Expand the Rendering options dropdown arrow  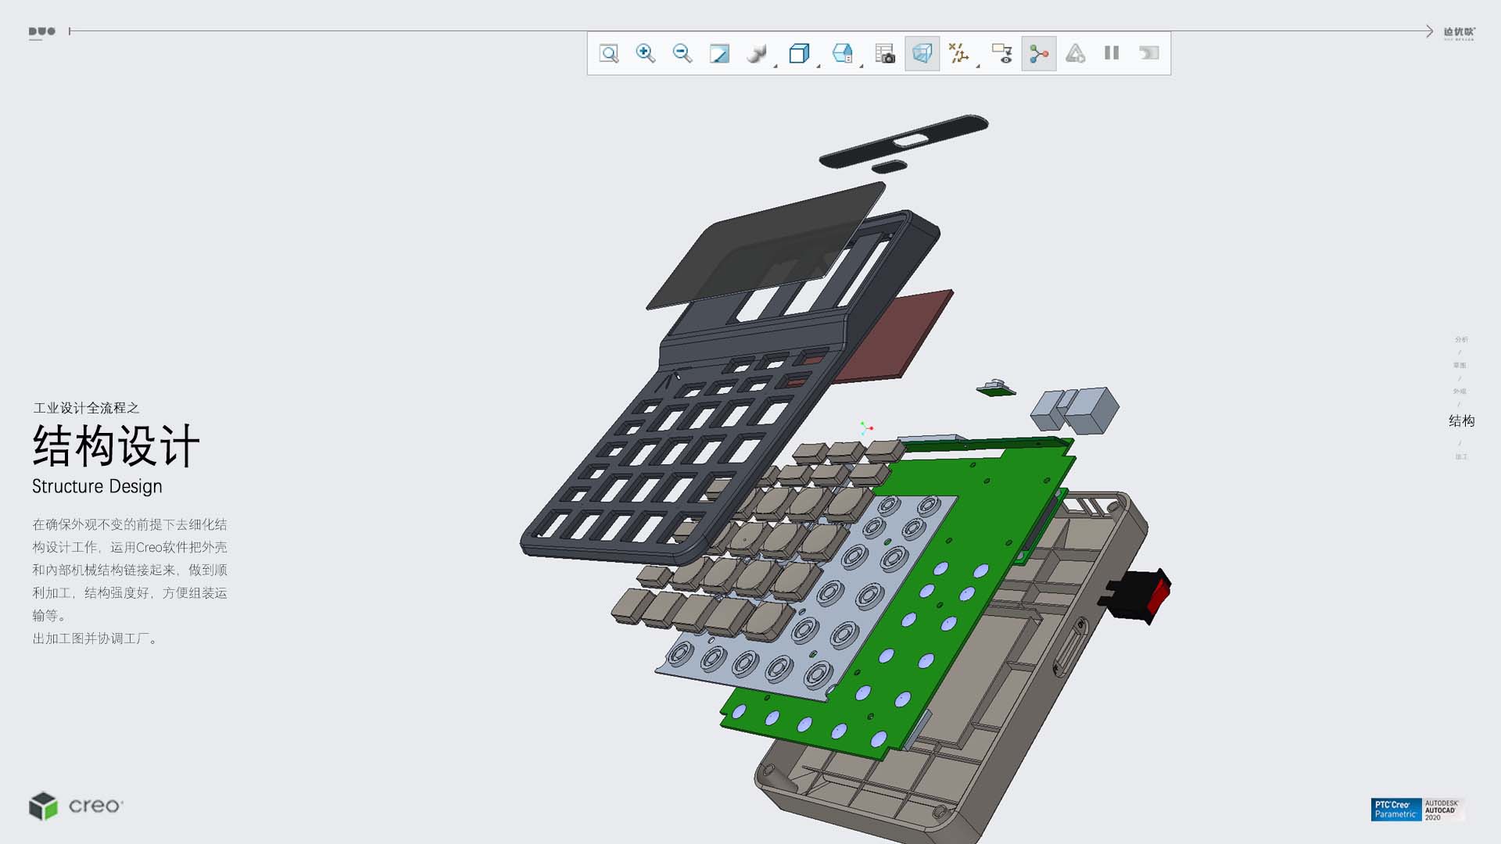(x=776, y=66)
